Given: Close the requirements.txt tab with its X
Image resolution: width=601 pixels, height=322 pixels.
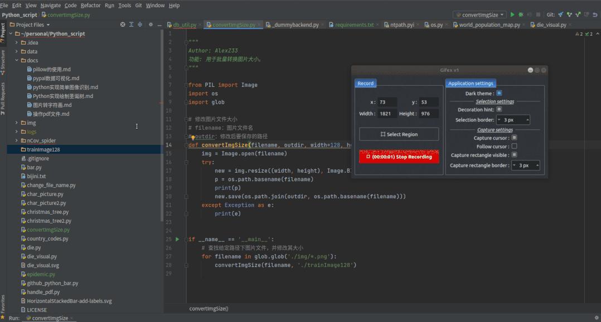Looking at the screenshot, I should click(x=377, y=25).
